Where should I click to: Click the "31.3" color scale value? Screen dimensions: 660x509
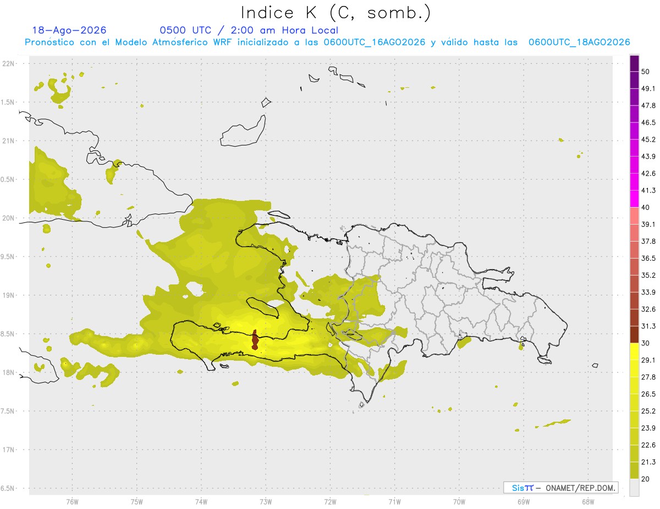coord(648,326)
